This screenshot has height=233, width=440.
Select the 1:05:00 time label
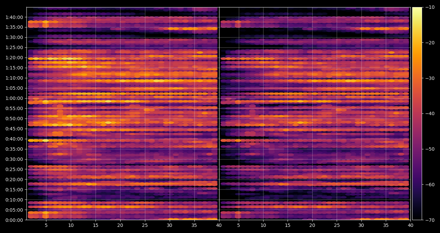pyautogui.click(x=15, y=88)
